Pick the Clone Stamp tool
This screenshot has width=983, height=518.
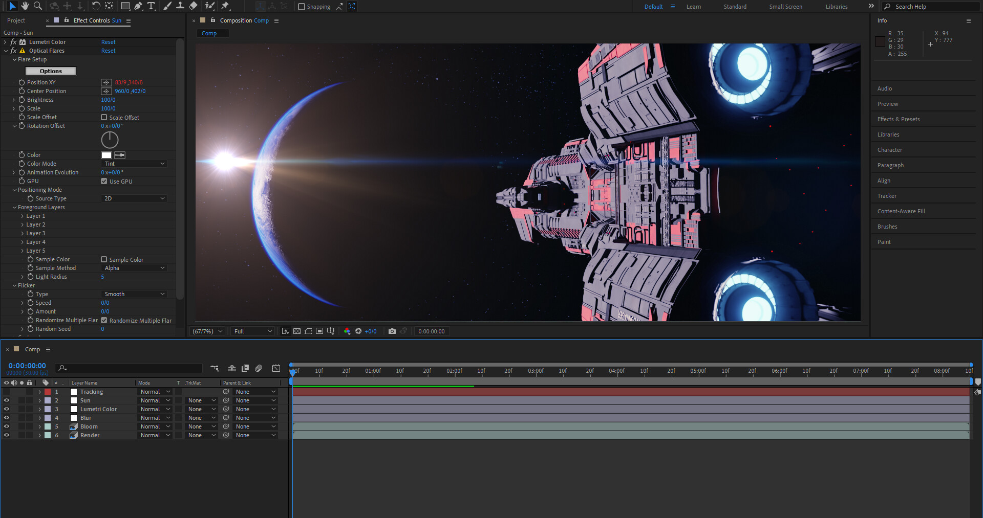180,6
